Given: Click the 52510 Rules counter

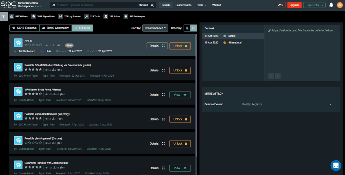Looking at the screenshot, I should [19, 17].
